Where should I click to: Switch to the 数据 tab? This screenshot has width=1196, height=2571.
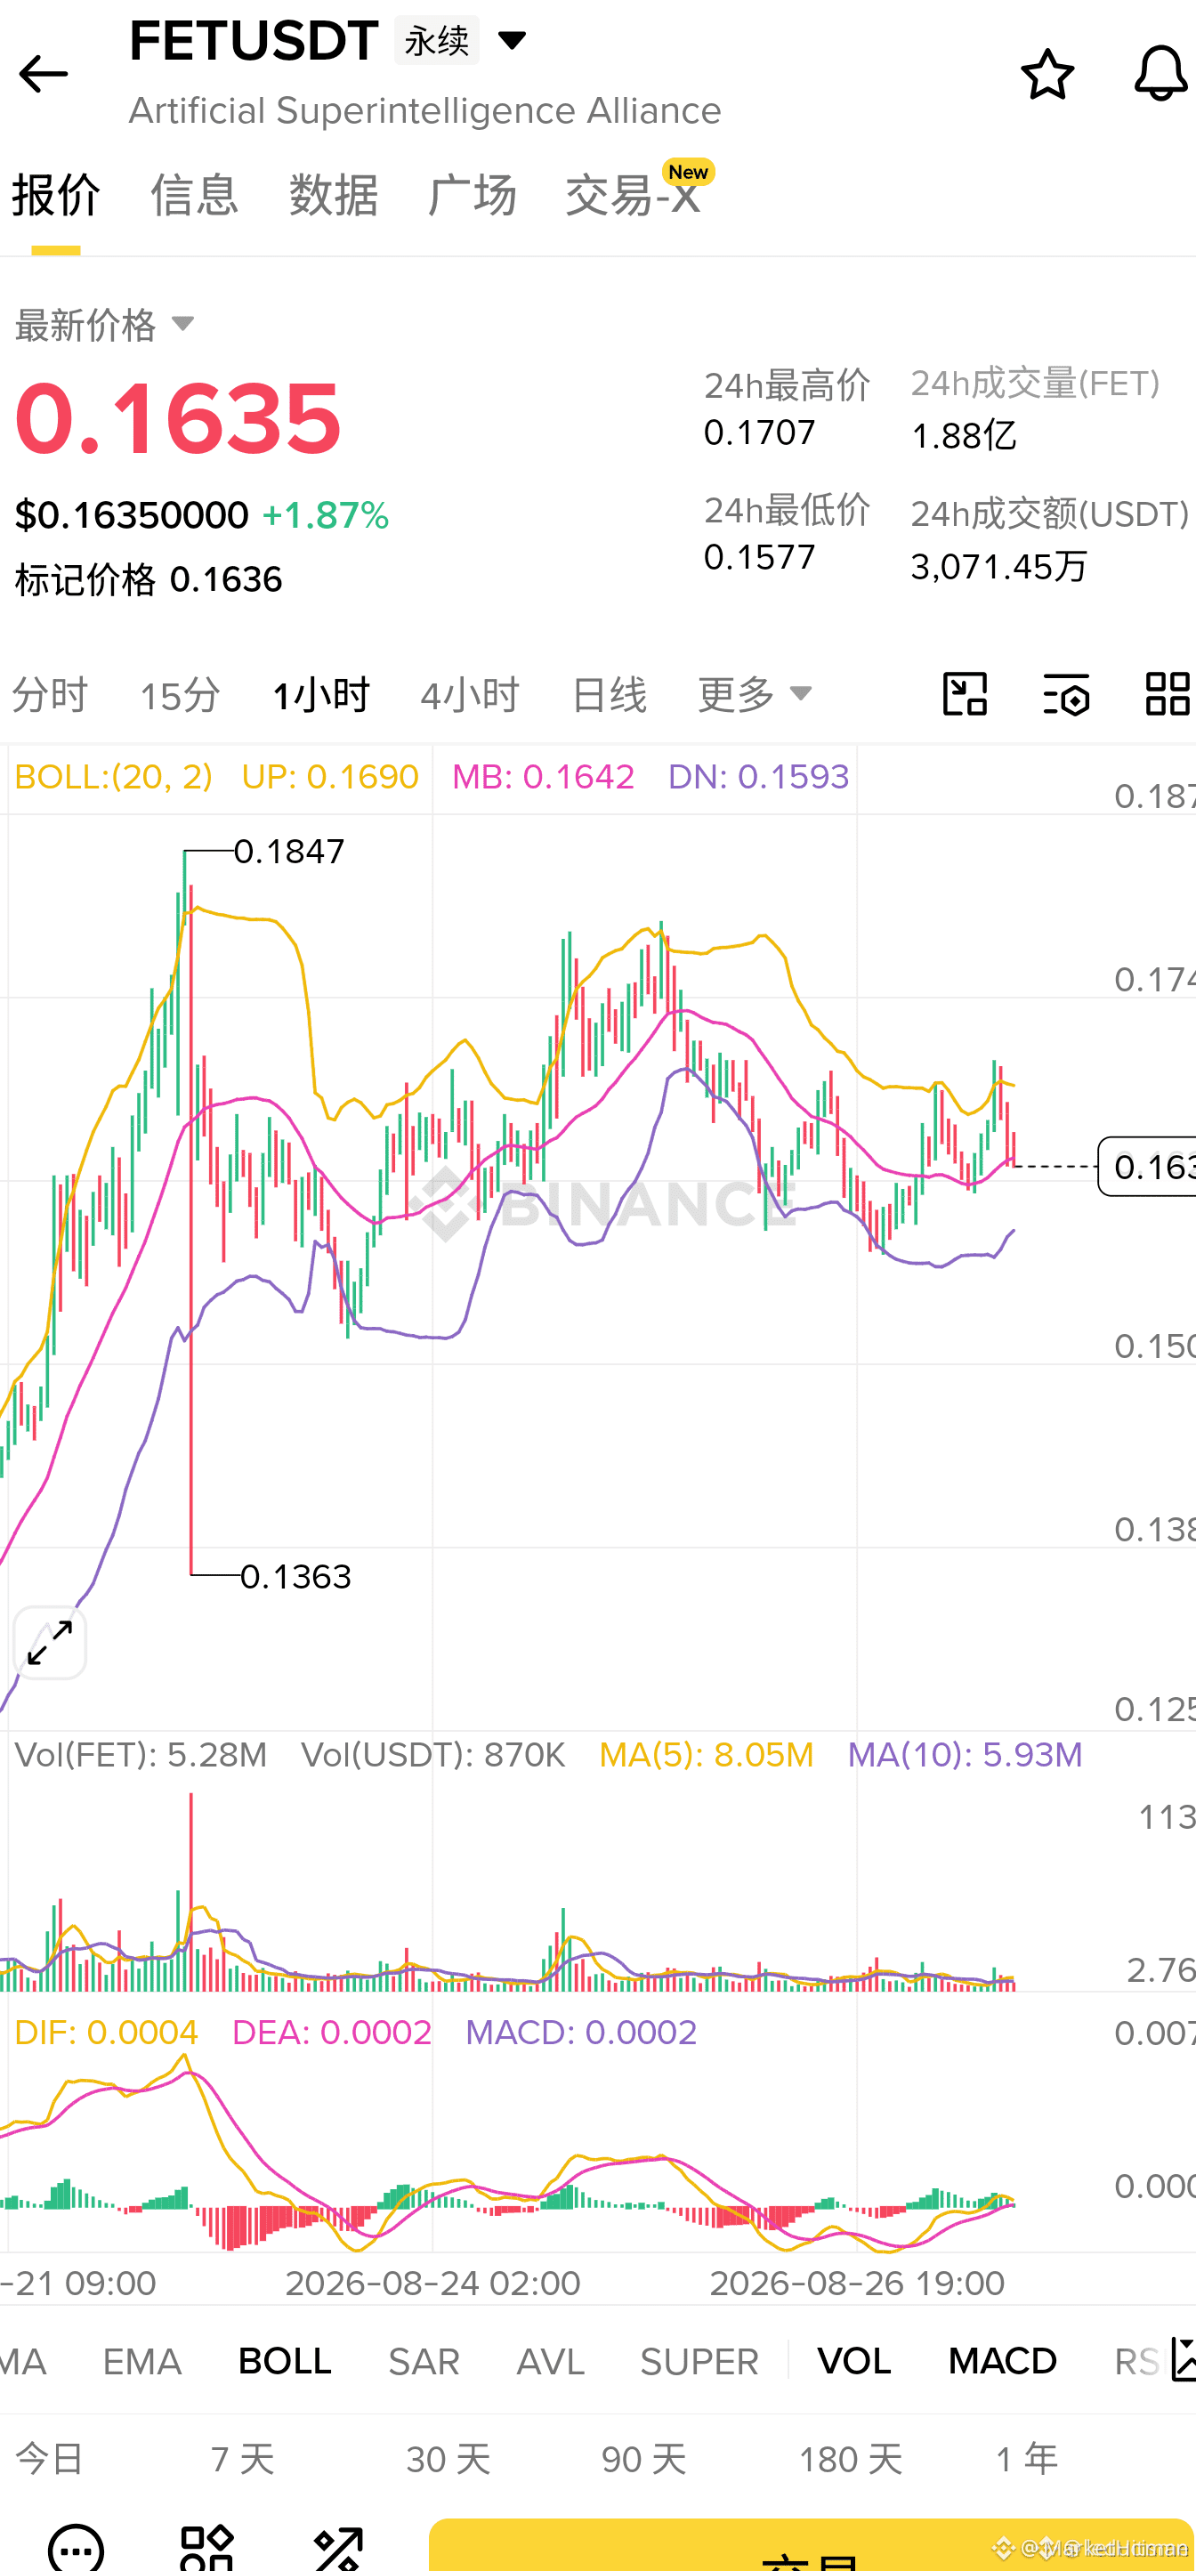tap(334, 195)
